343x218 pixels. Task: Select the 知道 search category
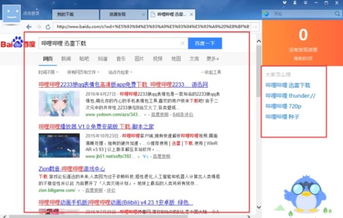pos(102,59)
